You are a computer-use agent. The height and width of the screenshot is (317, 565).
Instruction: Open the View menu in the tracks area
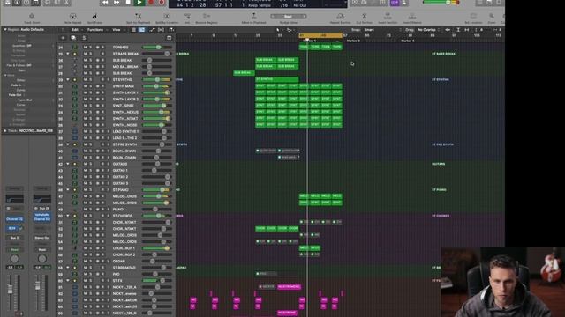tap(117, 30)
